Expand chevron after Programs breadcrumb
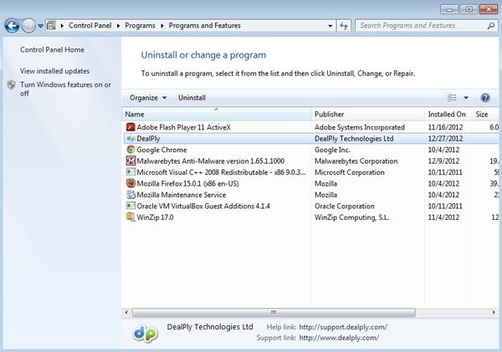Image resolution: width=502 pixels, height=352 pixels. (162, 26)
